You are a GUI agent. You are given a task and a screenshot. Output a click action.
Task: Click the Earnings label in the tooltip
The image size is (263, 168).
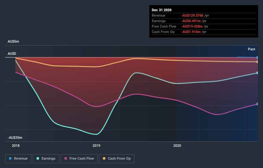coord(159,21)
